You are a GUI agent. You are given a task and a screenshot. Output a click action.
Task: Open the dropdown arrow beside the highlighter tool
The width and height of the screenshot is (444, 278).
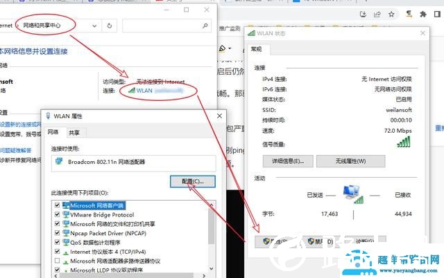click(x=230, y=48)
